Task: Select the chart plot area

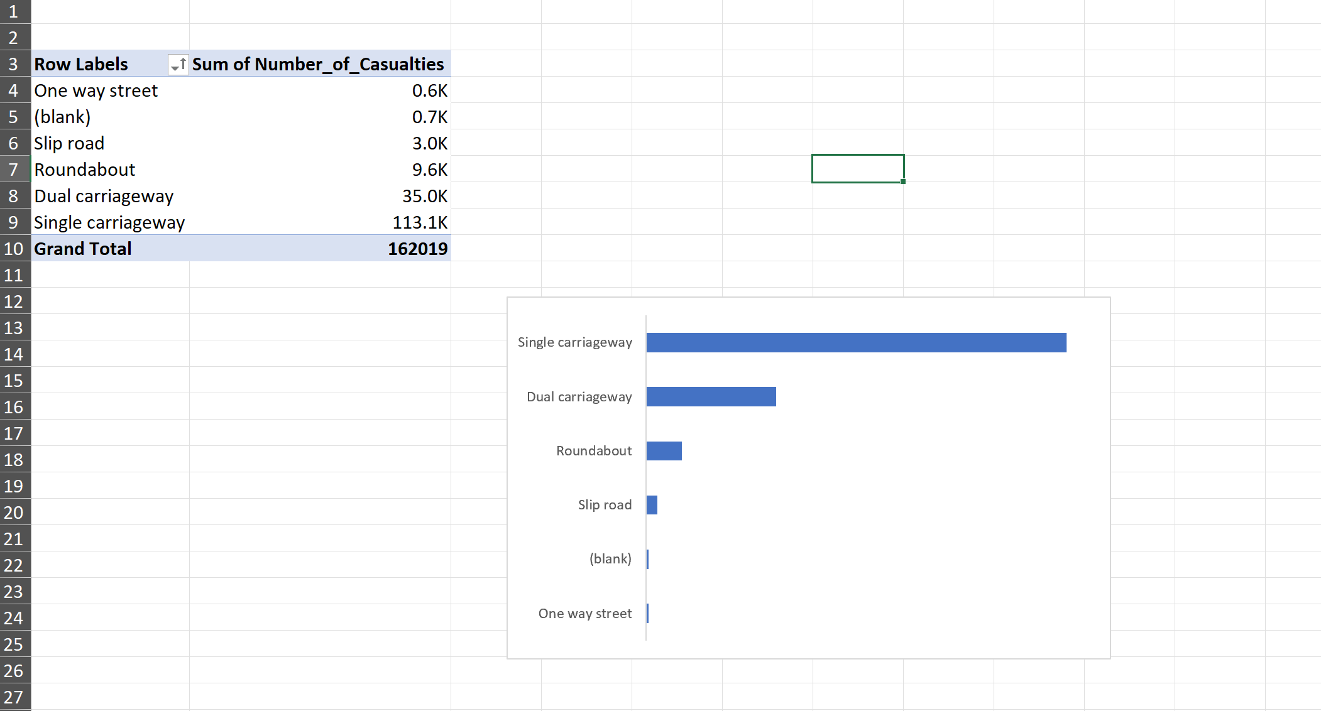Action: point(880,477)
